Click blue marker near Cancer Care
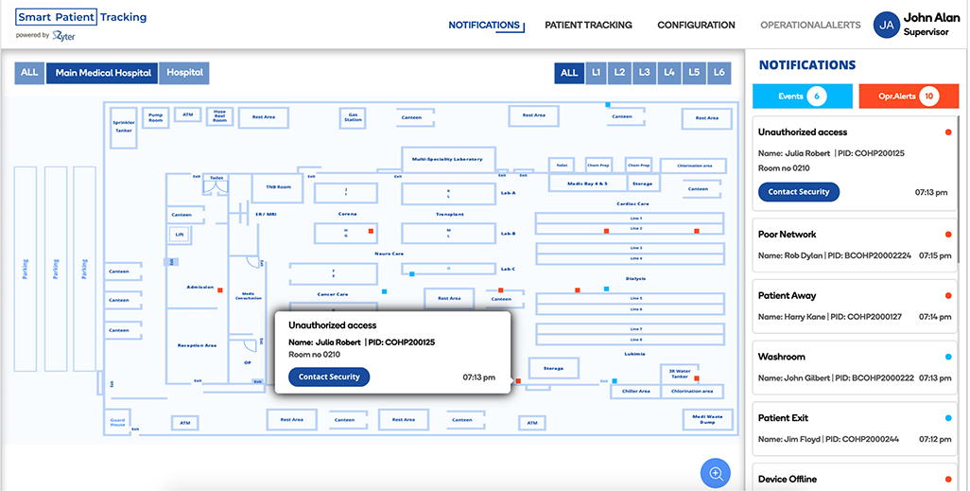The image size is (970, 491). tap(384, 292)
